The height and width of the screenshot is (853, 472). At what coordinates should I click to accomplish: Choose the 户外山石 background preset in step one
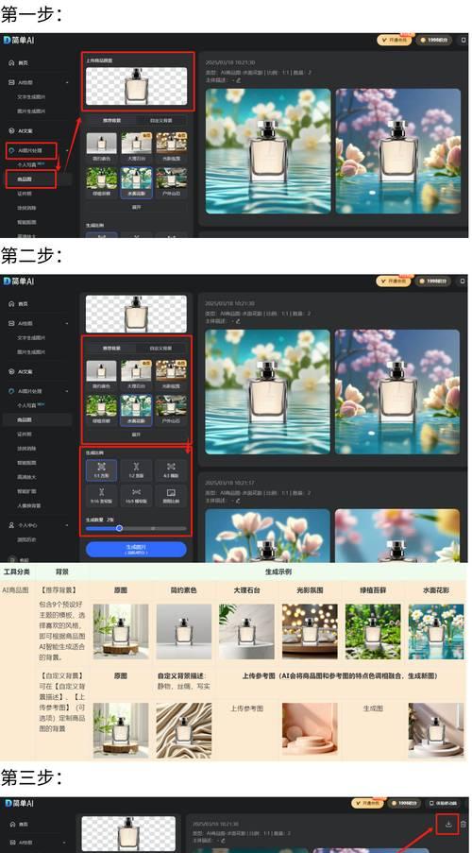(x=171, y=181)
